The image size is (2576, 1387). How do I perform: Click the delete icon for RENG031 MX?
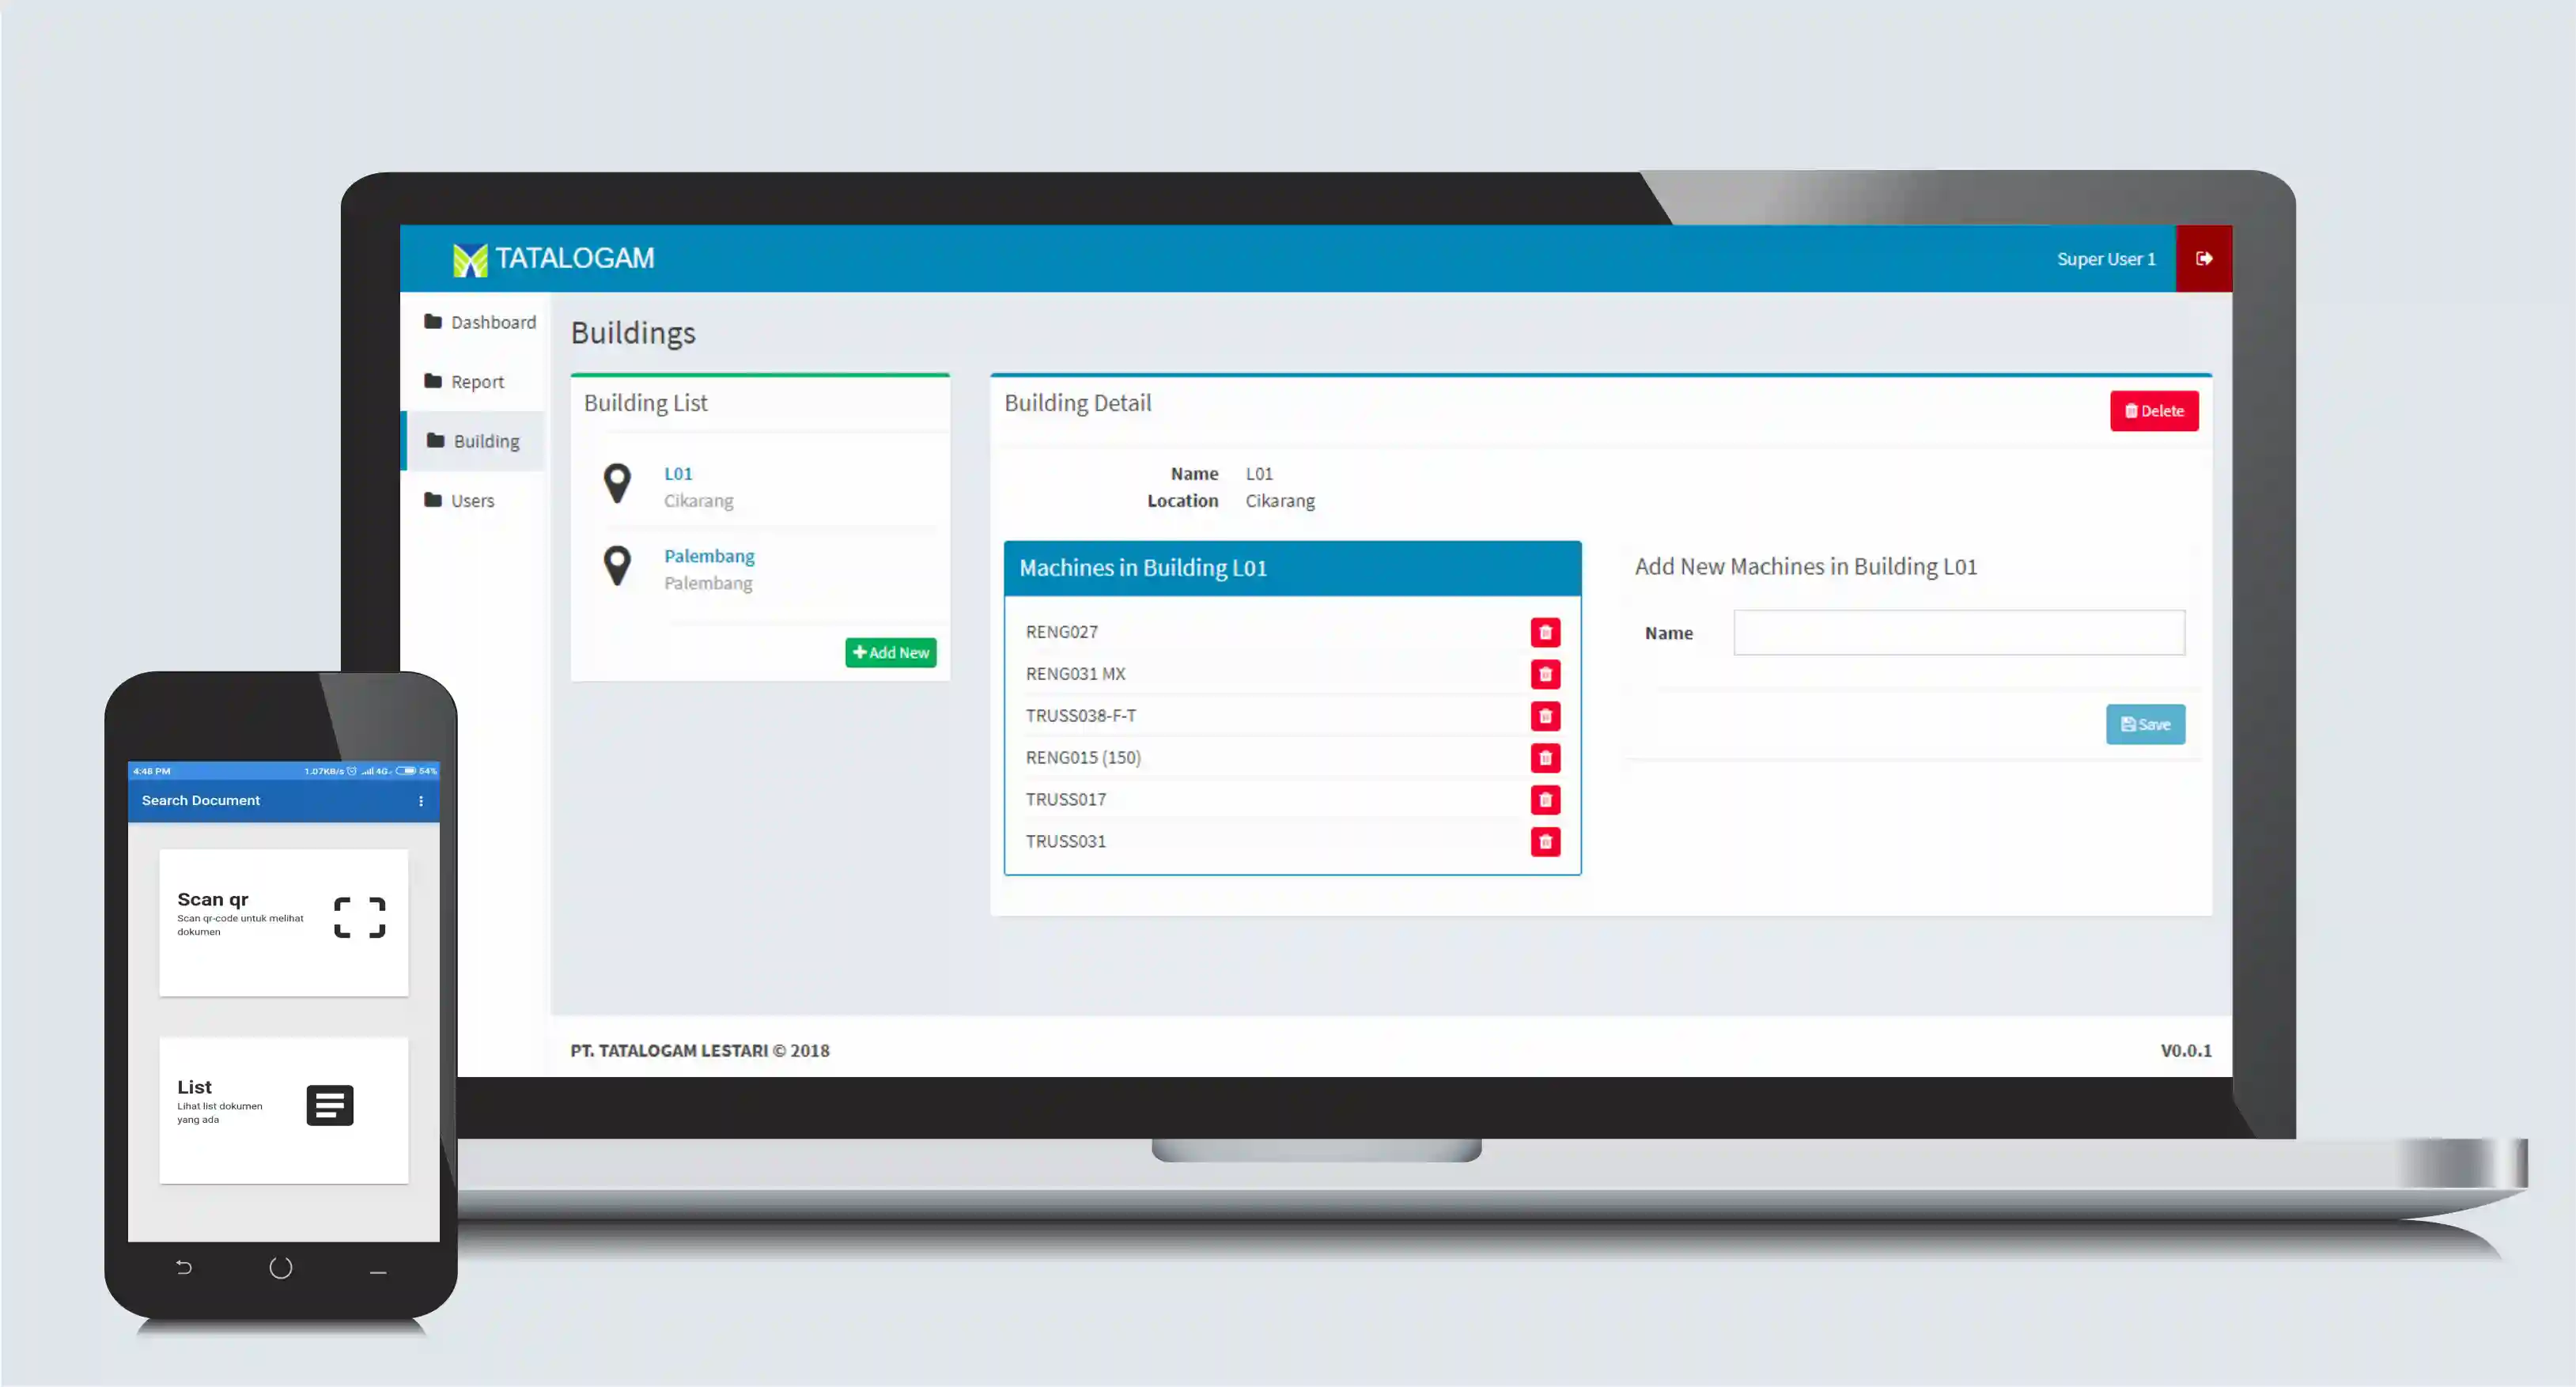pyautogui.click(x=1542, y=673)
